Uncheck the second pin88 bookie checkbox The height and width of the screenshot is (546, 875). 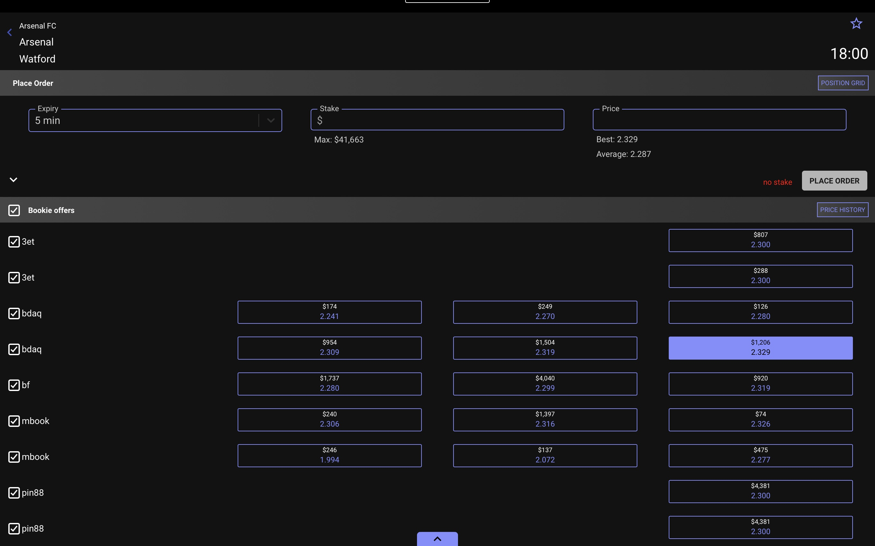tap(14, 528)
